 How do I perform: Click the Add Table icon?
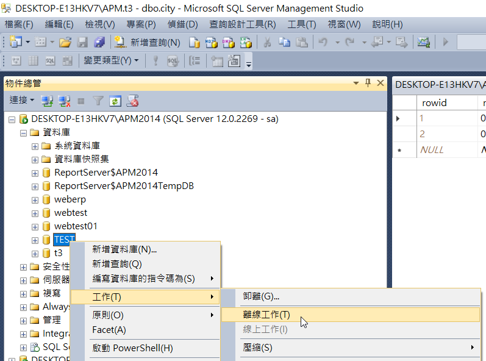tap(217, 61)
